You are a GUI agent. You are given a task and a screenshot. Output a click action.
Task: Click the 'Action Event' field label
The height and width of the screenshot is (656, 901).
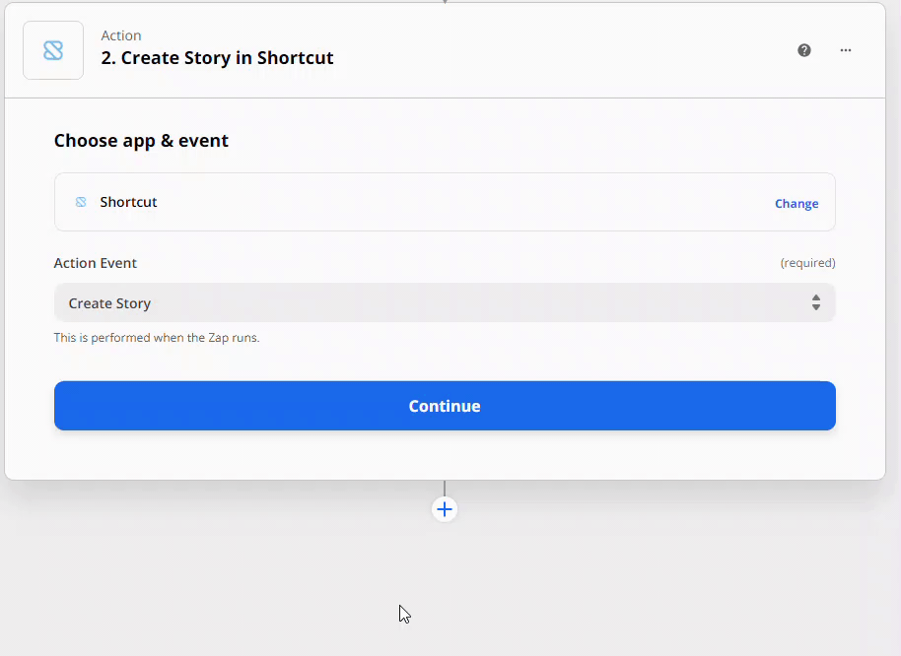[96, 263]
